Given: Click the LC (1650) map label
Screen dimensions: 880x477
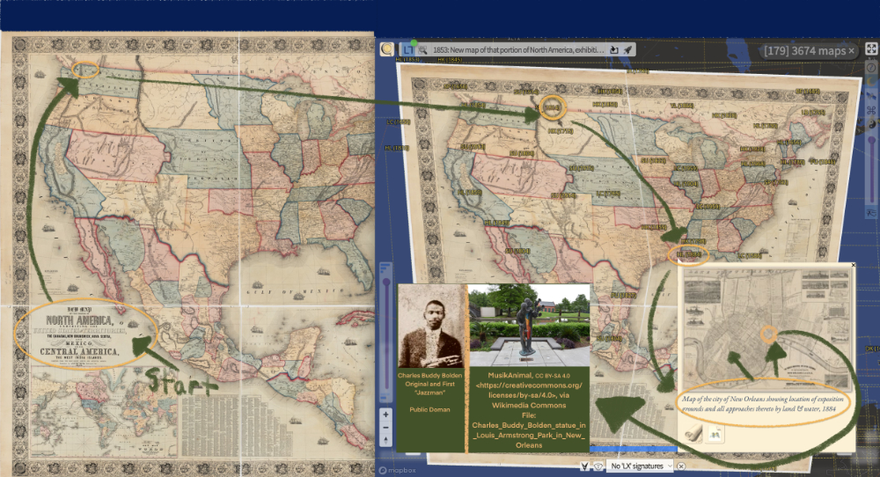Looking at the screenshot, I should (399, 121).
